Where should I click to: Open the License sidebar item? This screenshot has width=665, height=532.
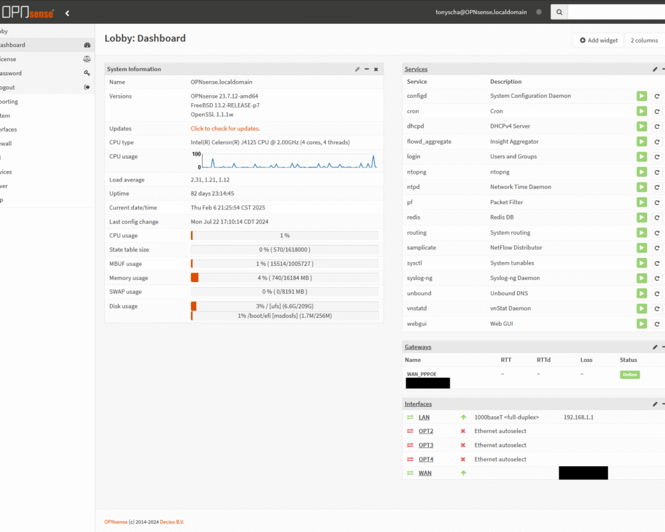pos(47,59)
